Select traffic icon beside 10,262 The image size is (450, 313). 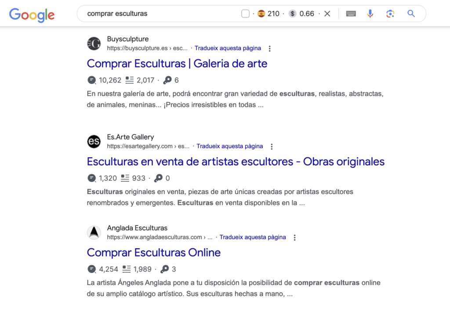(91, 80)
